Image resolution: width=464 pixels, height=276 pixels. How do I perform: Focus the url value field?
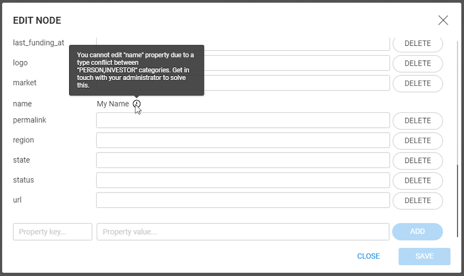tap(243, 201)
